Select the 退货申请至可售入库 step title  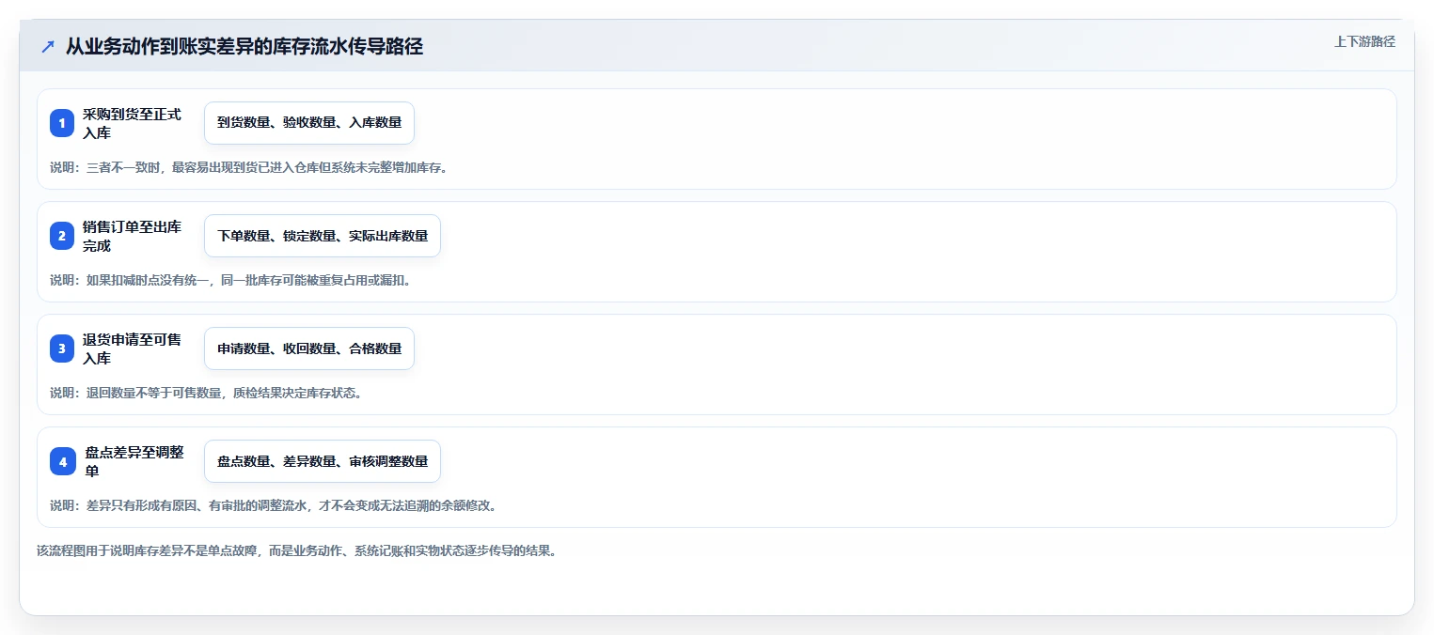tap(133, 348)
